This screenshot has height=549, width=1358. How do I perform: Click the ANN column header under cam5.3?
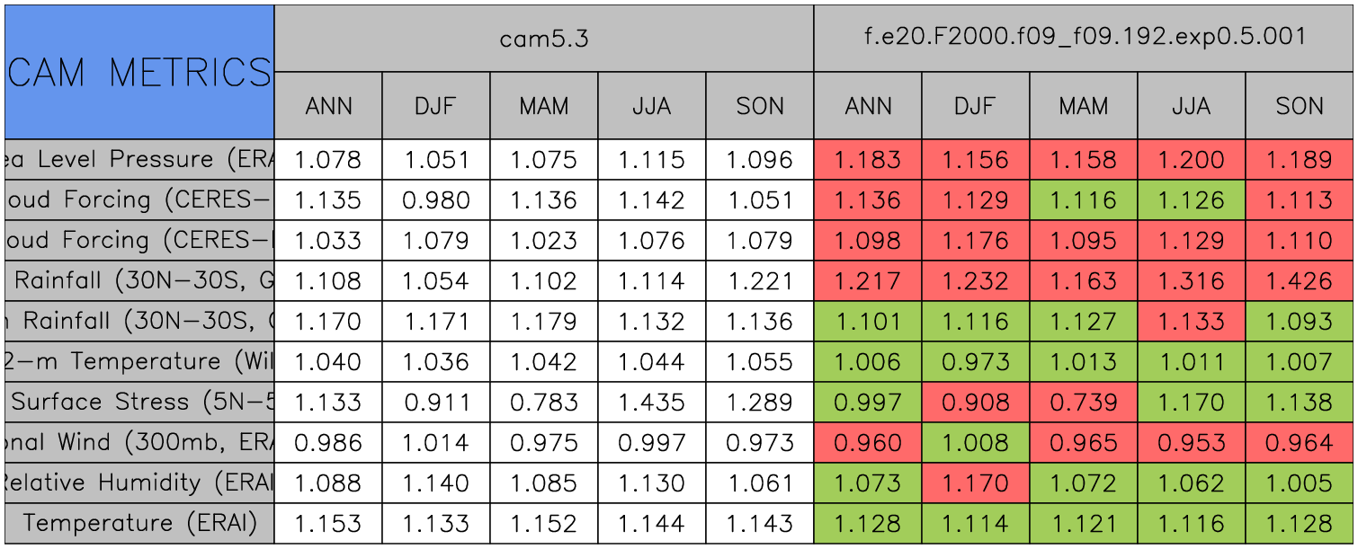coord(328,106)
